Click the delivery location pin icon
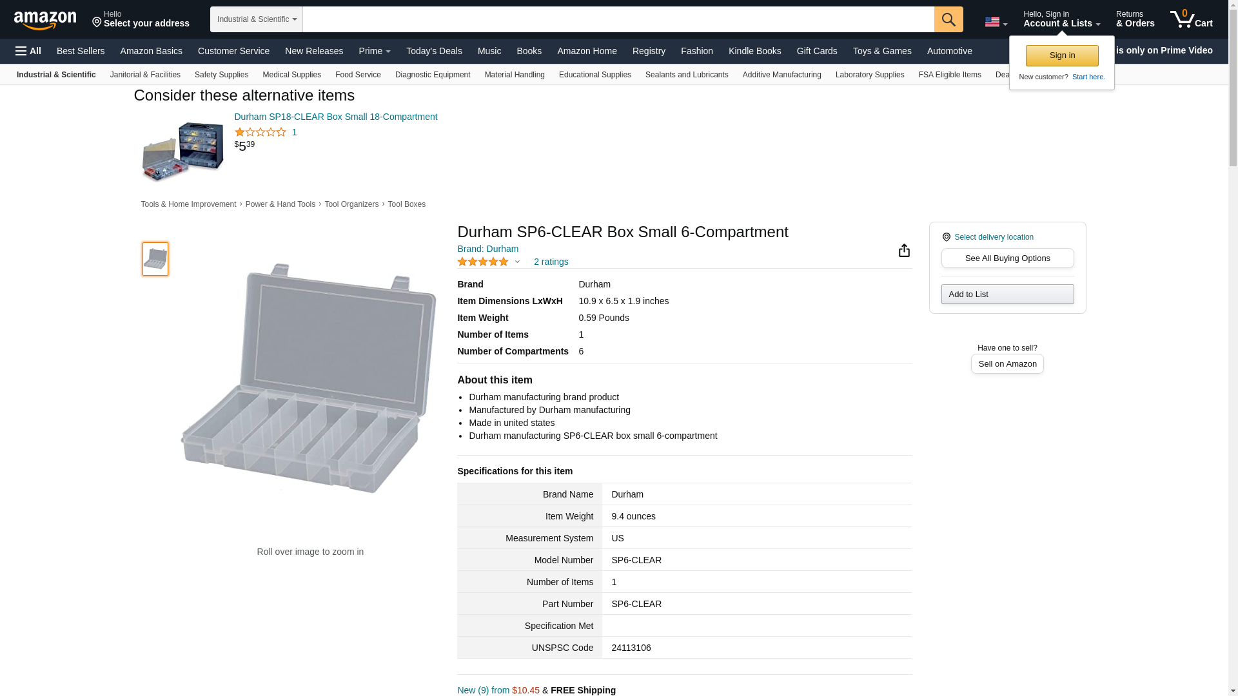1238x696 pixels. (x=946, y=238)
